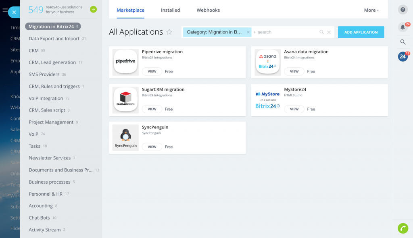View the Pipedrive migration app
This screenshot has width=413, height=238.
pos(152,71)
